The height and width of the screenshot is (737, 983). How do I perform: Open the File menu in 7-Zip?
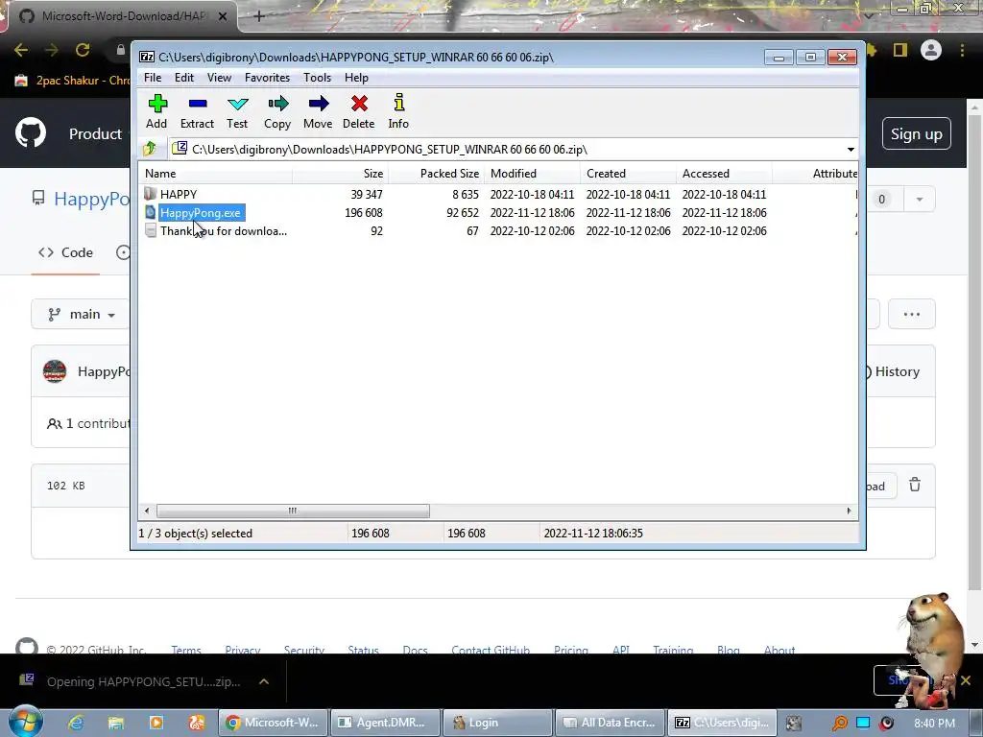(x=153, y=78)
